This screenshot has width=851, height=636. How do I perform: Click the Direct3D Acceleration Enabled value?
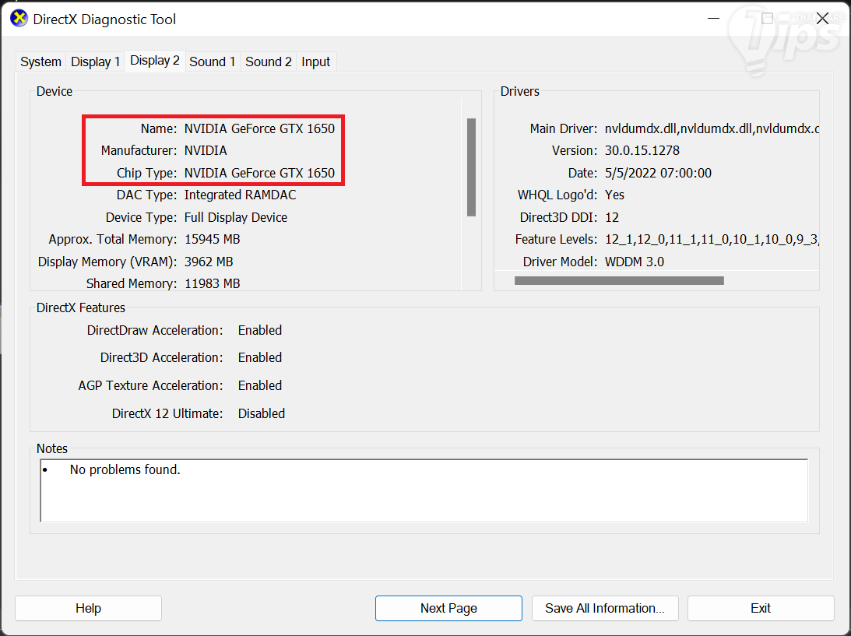260,357
